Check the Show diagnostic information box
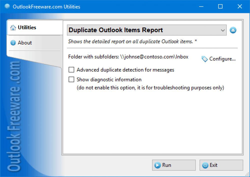 [x=71, y=79]
